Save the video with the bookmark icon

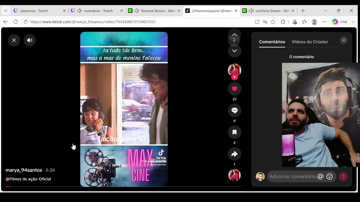[x=235, y=132]
